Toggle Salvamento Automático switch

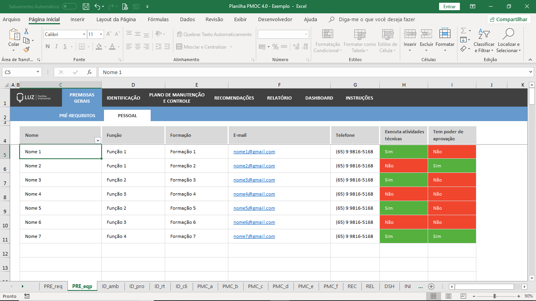(69, 6)
